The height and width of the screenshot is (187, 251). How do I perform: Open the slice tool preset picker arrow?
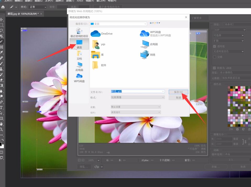tap(16, 7)
